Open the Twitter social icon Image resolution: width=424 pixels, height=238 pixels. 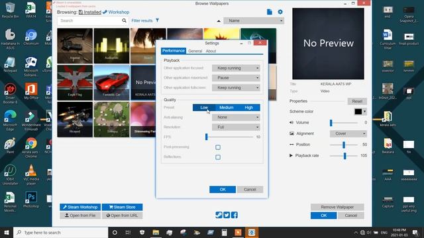(x=227, y=215)
